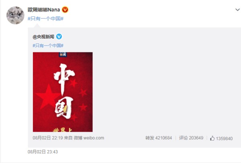View the 转发 4210684 repost list

point(159,138)
